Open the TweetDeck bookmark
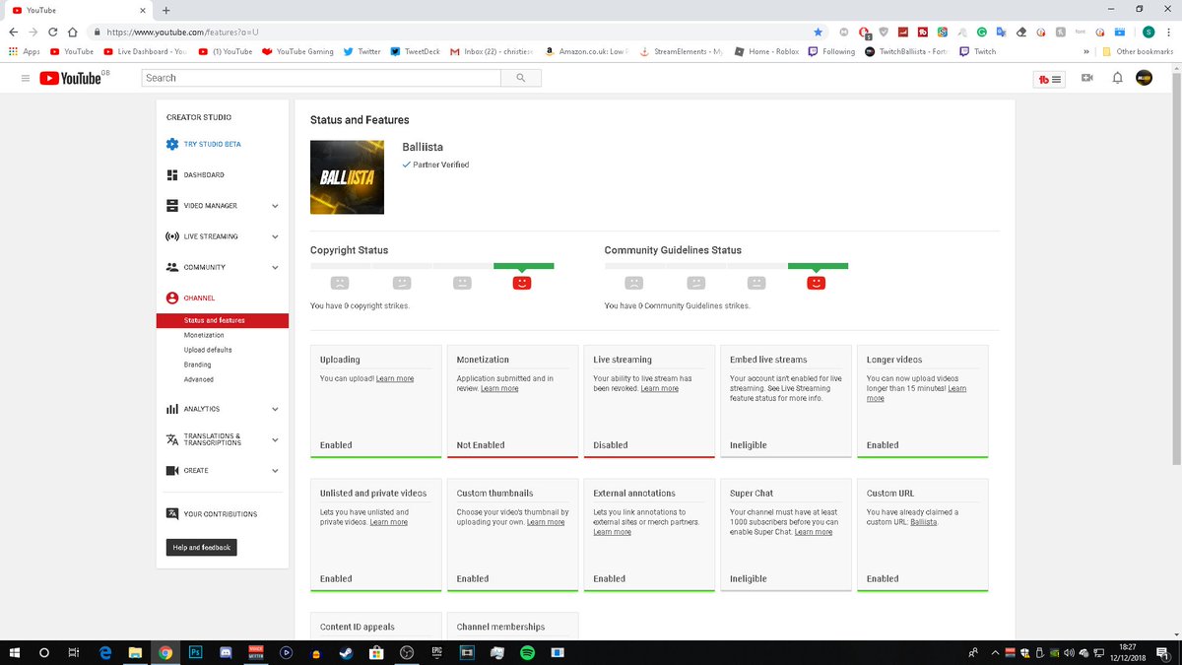The image size is (1182, 665). 415,51
